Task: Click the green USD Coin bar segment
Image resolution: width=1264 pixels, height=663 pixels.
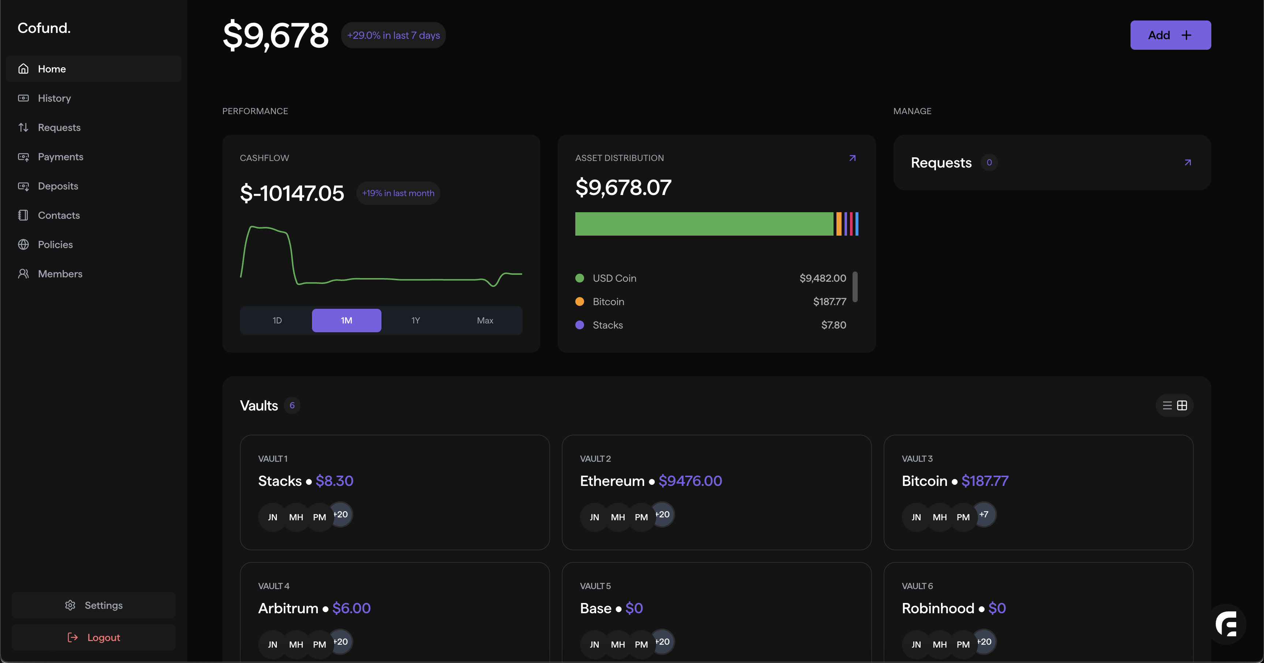Action: point(704,224)
